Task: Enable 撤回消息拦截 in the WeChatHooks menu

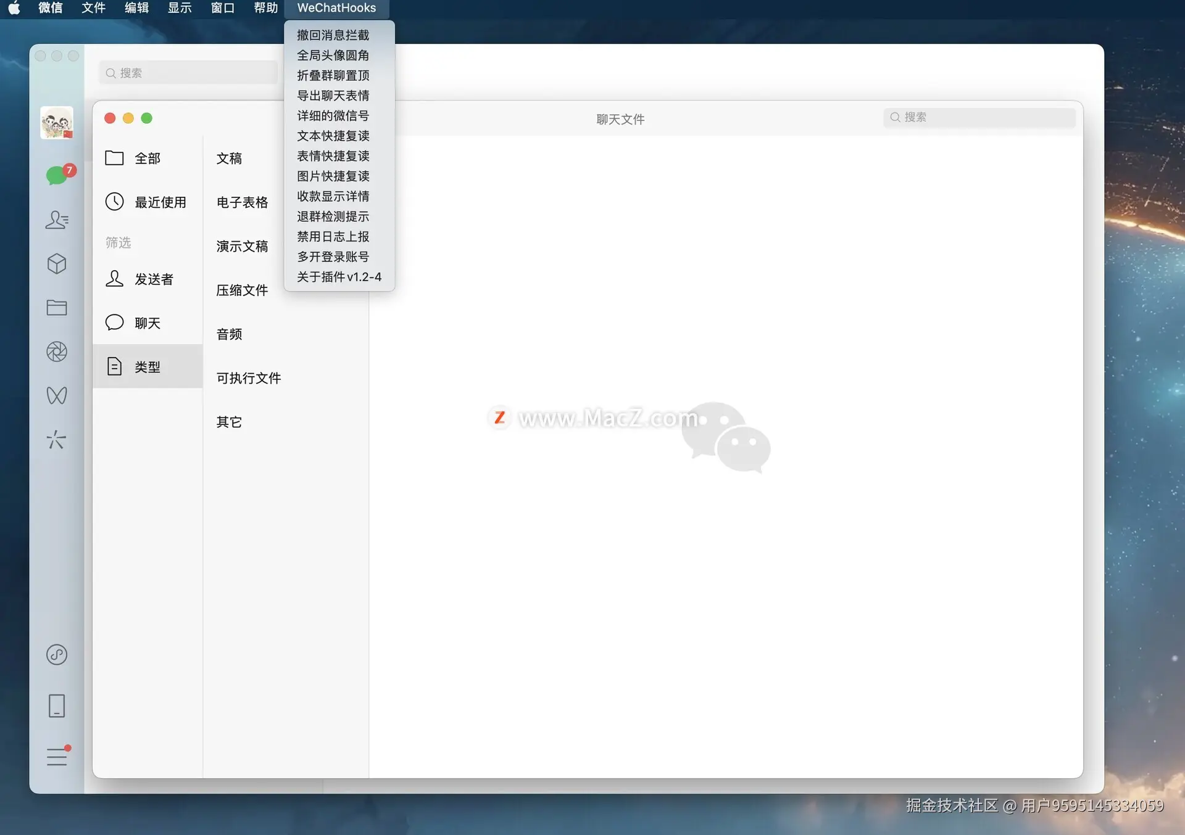Action: pyautogui.click(x=333, y=35)
